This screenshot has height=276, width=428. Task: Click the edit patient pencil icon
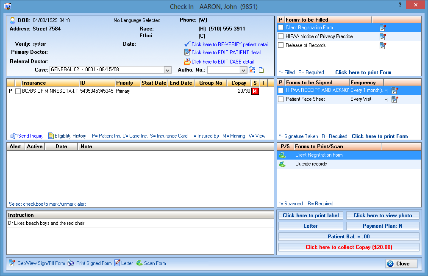click(187, 52)
